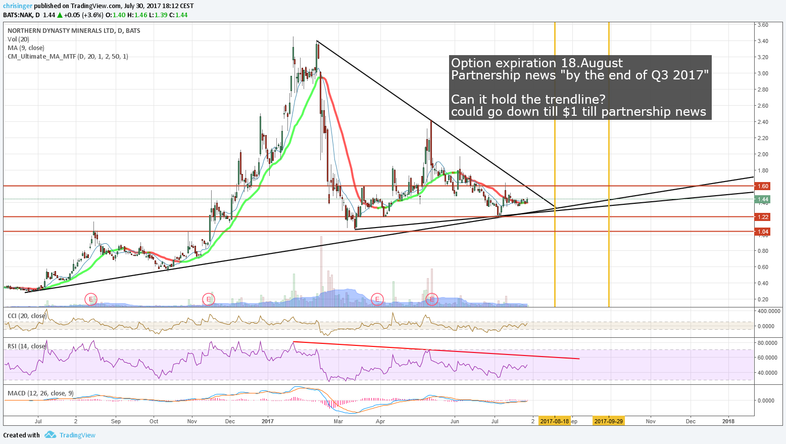Click the 80.0000 value on RSI axis

pyautogui.click(x=768, y=343)
